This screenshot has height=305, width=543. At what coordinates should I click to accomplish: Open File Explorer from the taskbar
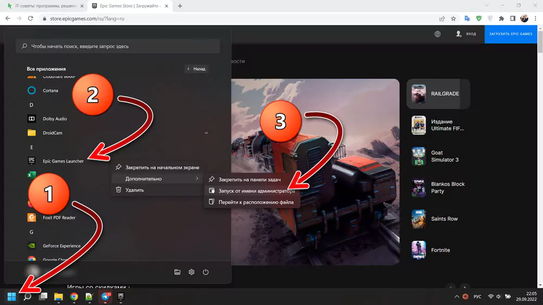pos(59,296)
